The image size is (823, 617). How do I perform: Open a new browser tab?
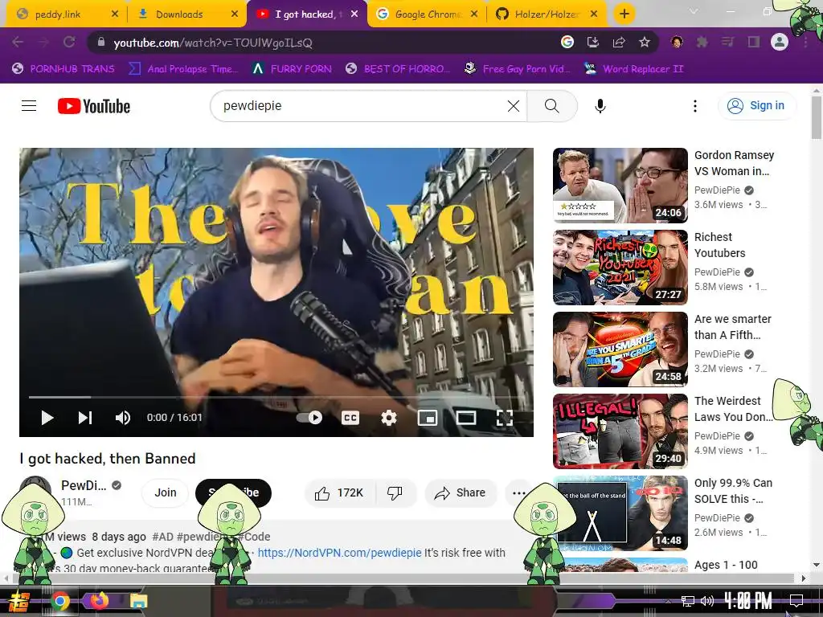(x=624, y=14)
